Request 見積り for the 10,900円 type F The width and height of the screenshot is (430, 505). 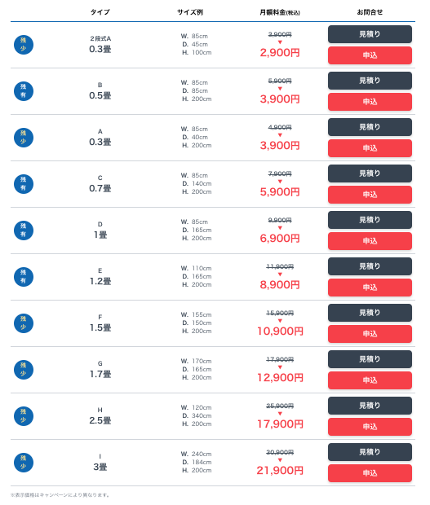[x=370, y=313]
